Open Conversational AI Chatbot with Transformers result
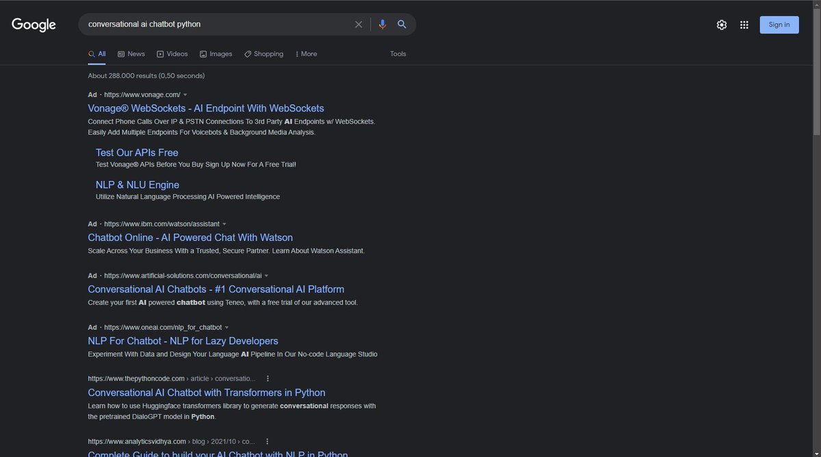821x457 pixels. coord(207,393)
